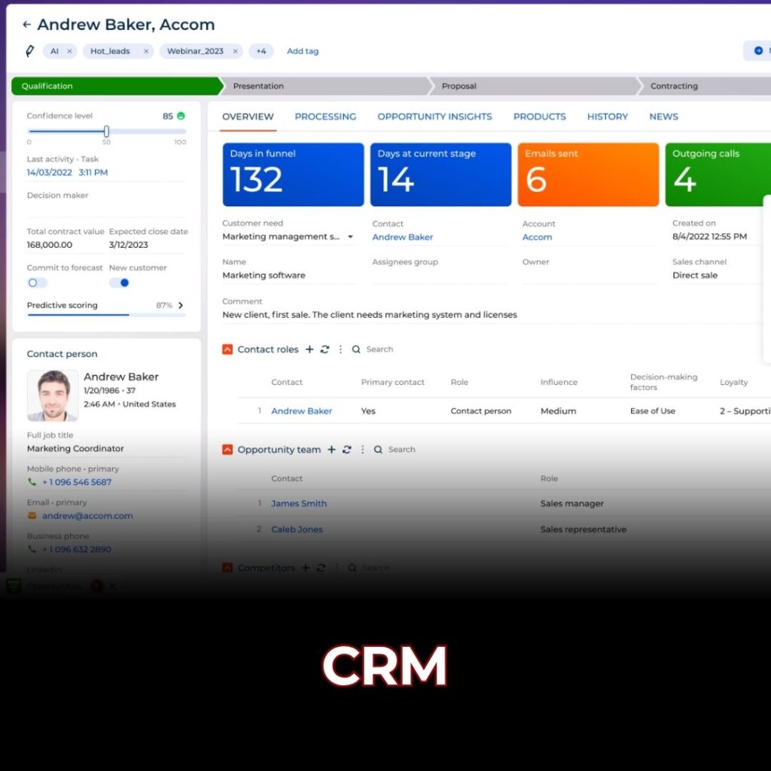Click the search icon in Contact roles
771x771 pixels.
coord(356,349)
